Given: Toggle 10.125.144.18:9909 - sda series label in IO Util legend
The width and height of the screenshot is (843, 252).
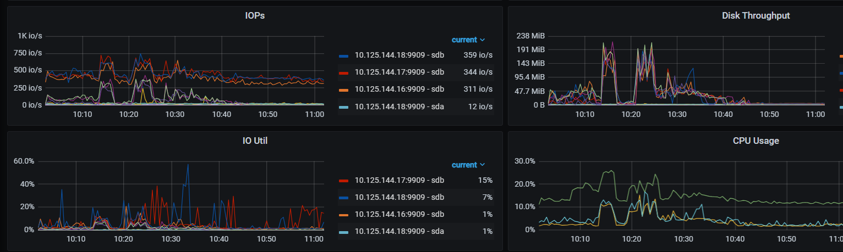Looking at the screenshot, I should tap(399, 231).
